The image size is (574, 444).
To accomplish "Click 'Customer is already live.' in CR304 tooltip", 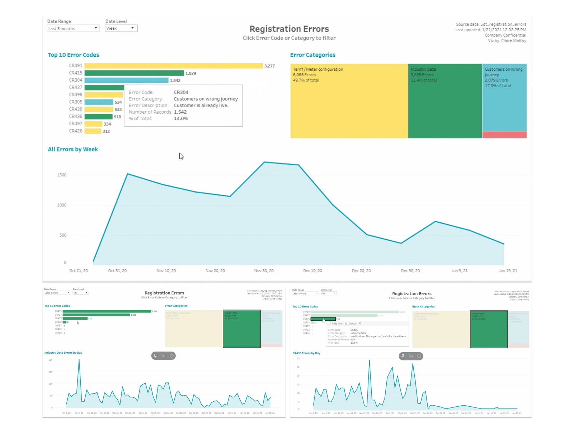I will point(201,105).
